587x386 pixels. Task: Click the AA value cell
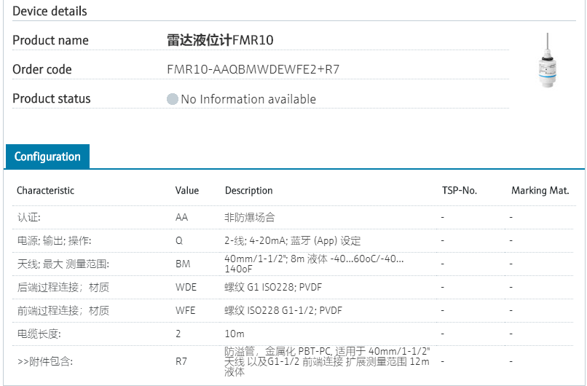tap(182, 217)
